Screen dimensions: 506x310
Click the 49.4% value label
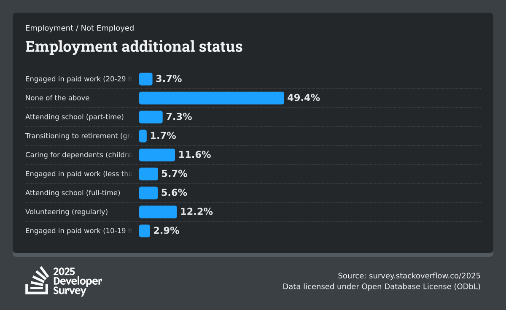(x=304, y=98)
